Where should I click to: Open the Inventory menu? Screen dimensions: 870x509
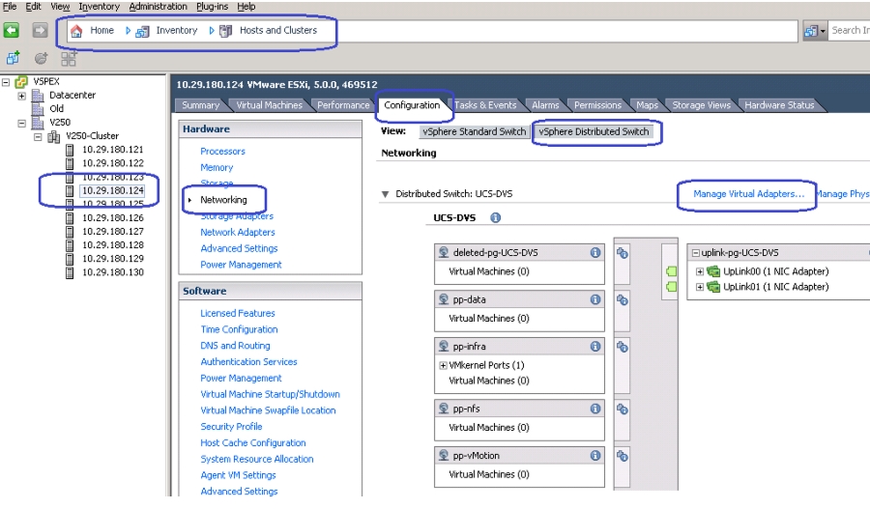click(x=99, y=7)
